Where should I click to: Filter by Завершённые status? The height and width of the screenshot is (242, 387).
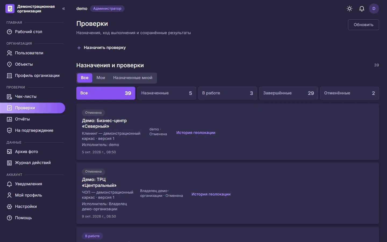pyautogui.click(x=289, y=93)
